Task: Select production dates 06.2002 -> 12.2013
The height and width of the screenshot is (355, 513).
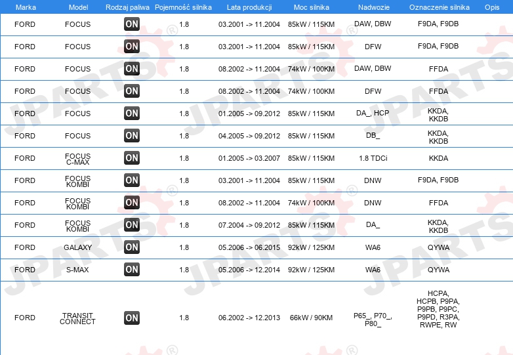Action: [249, 318]
